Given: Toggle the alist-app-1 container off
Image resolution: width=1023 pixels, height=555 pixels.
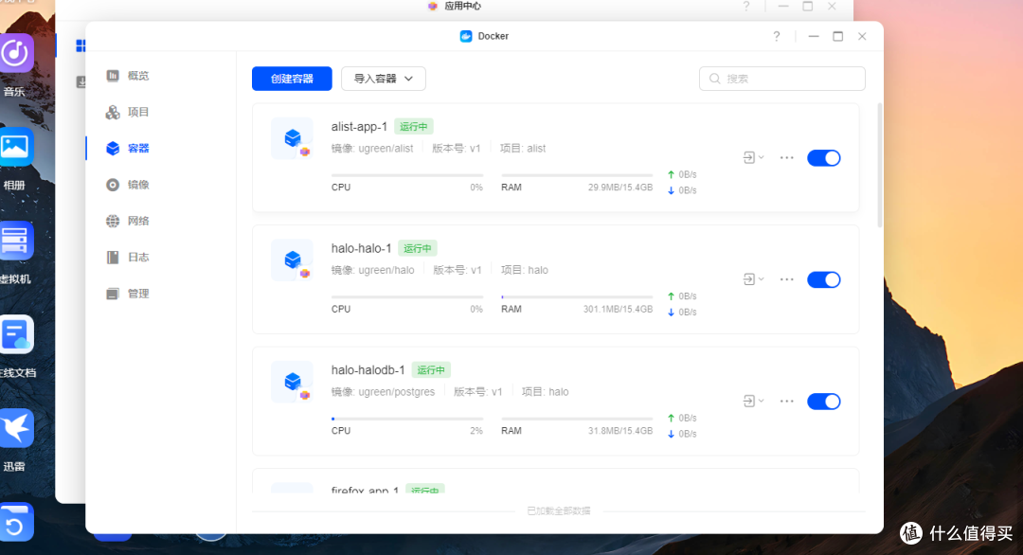Looking at the screenshot, I should pos(824,158).
